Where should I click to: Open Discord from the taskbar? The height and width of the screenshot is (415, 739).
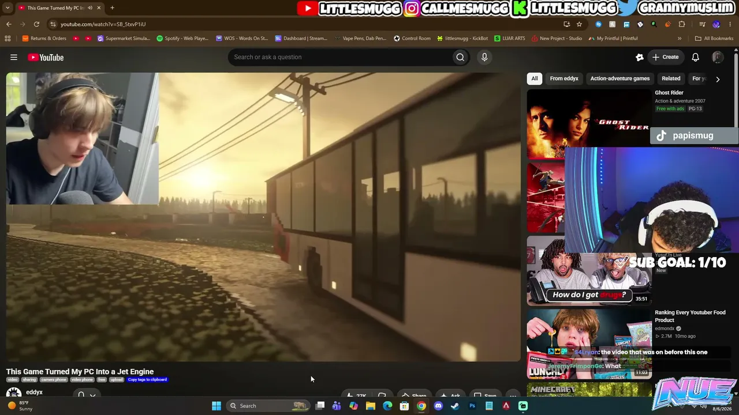[438, 406]
